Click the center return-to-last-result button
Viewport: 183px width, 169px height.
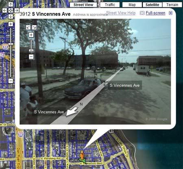pos(11,11)
